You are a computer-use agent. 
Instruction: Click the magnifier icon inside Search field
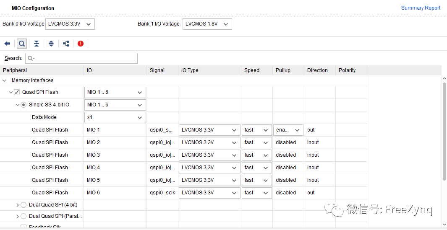(x=31, y=58)
